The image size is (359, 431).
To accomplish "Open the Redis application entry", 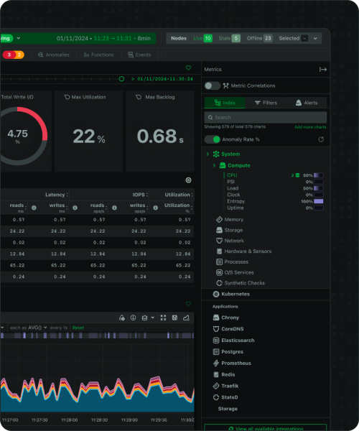I will pyautogui.click(x=225, y=375).
